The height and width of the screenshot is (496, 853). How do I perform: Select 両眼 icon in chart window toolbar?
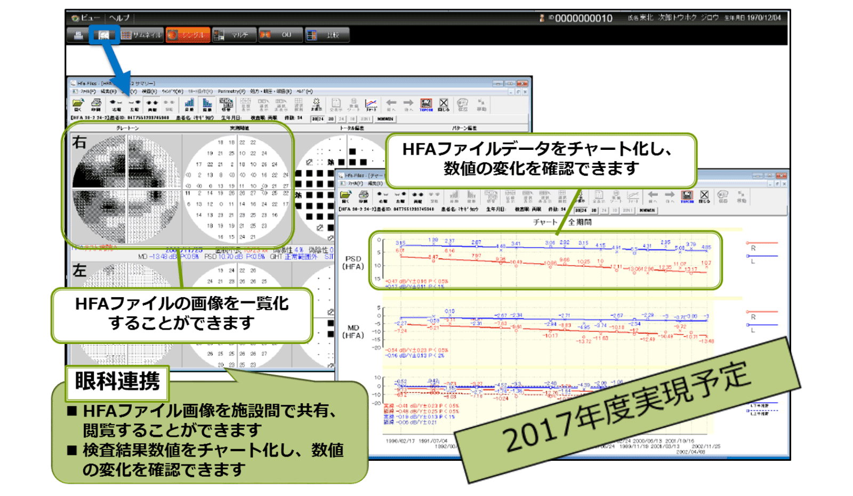[x=417, y=197]
